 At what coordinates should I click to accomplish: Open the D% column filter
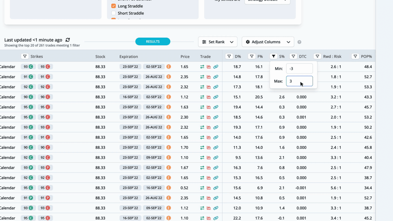tap(229, 56)
